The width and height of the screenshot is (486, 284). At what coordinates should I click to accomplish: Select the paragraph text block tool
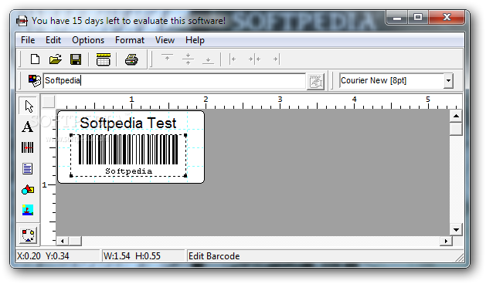point(28,169)
